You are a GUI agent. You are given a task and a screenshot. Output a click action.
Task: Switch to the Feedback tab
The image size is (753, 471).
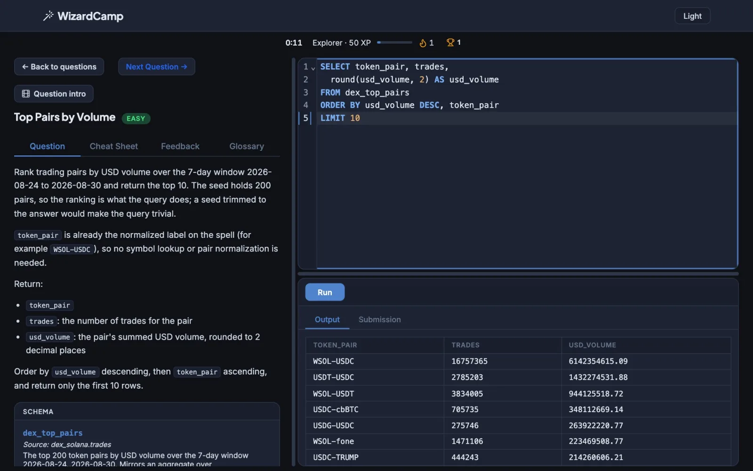click(x=180, y=146)
